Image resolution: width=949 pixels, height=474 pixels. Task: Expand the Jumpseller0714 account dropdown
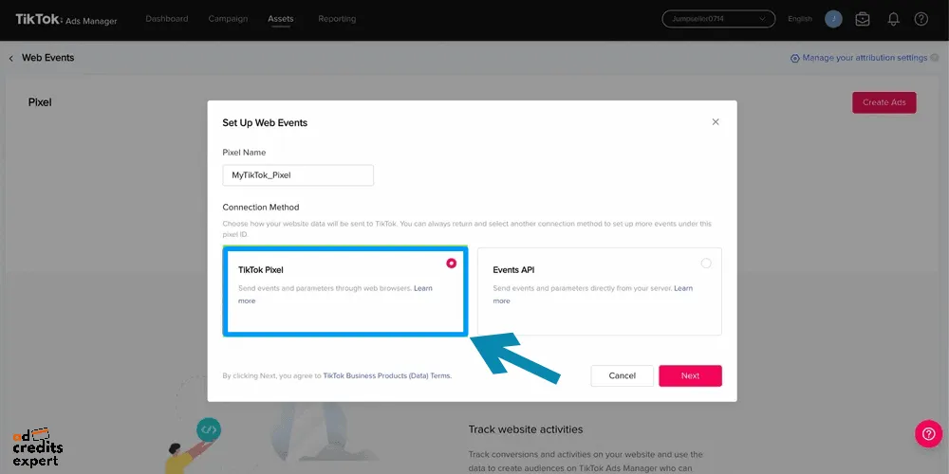pyautogui.click(x=718, y=19)
